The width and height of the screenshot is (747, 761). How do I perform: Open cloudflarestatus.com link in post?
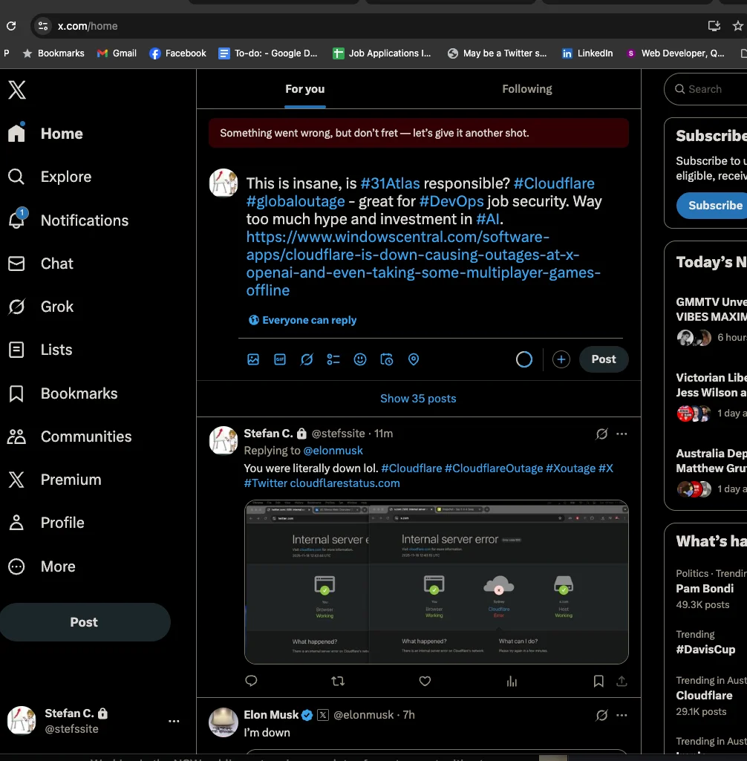coord(345,483)
